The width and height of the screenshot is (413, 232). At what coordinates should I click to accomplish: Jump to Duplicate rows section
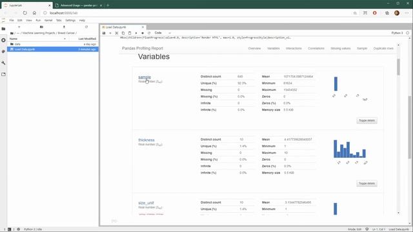coord(383,48)
